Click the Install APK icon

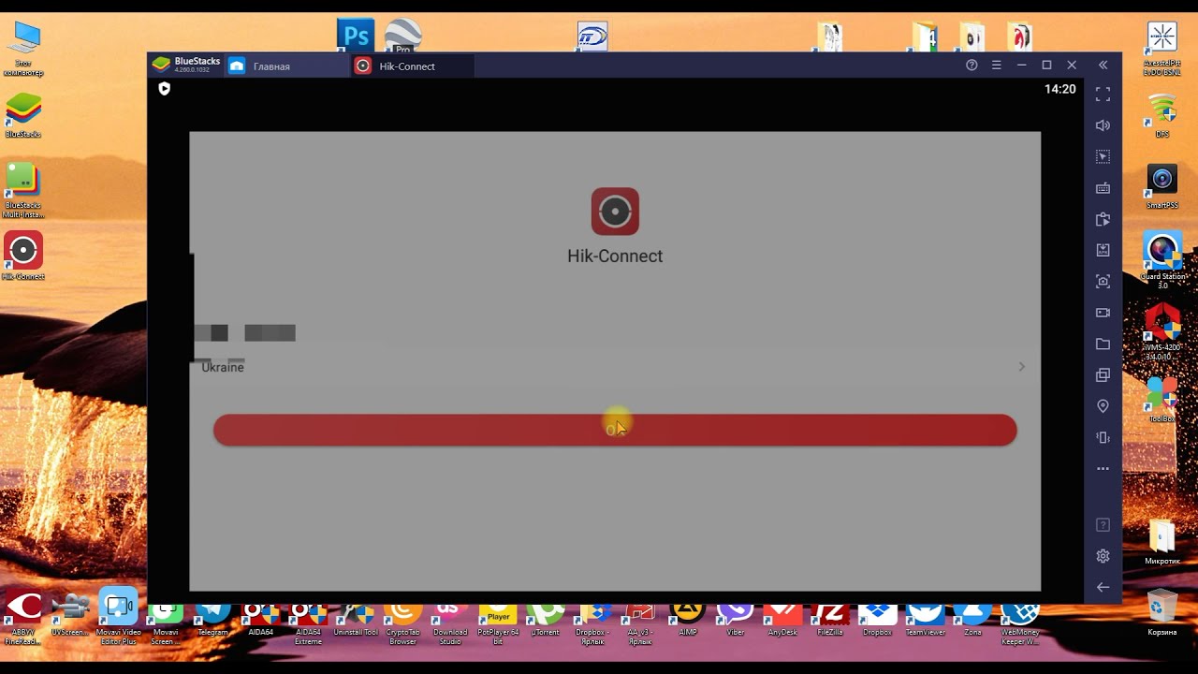(x=1103, y=250)
